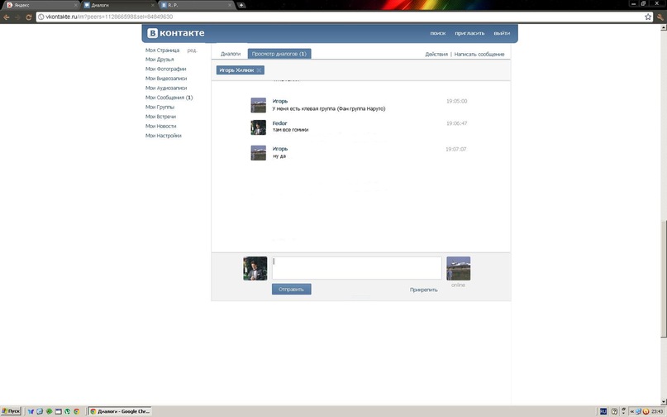Open the online contact's photo beside input
Screen dimensions: 667x417
[458, 268]
